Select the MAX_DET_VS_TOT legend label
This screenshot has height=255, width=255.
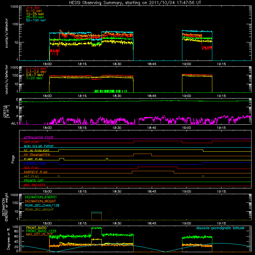(40, 234)
